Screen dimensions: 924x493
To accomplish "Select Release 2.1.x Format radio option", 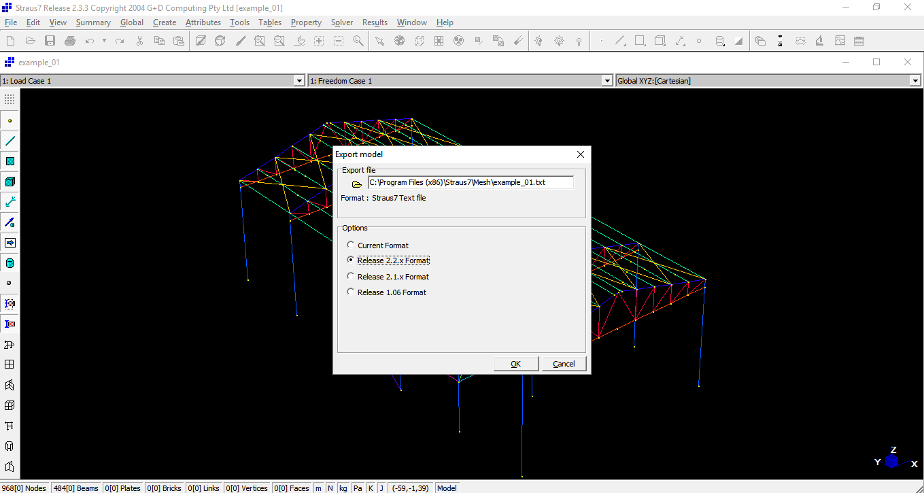I will coord(388,277).
